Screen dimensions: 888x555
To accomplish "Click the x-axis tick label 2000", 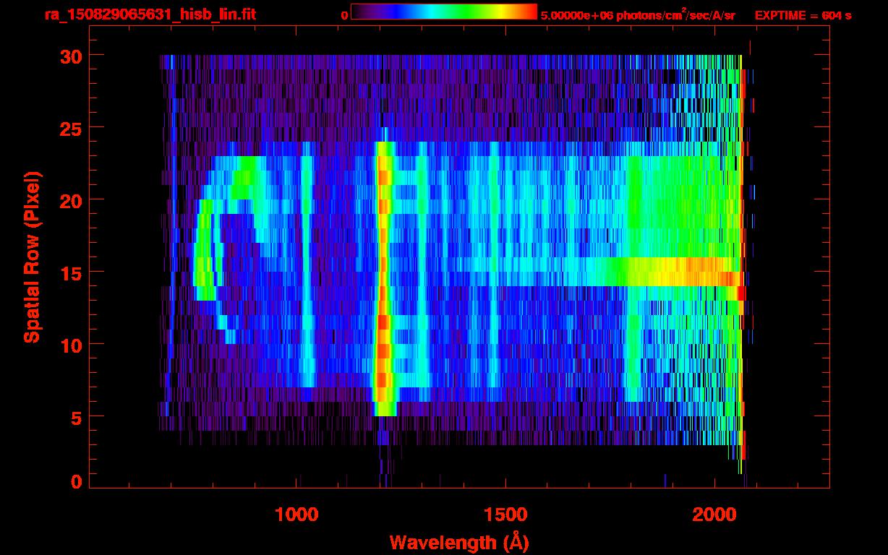I will pyautogui.click(x=714, y=515).
